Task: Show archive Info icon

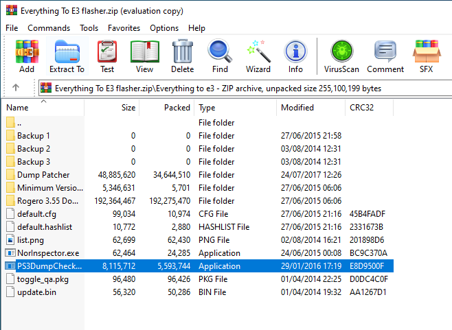Action: tap(295, 56)
